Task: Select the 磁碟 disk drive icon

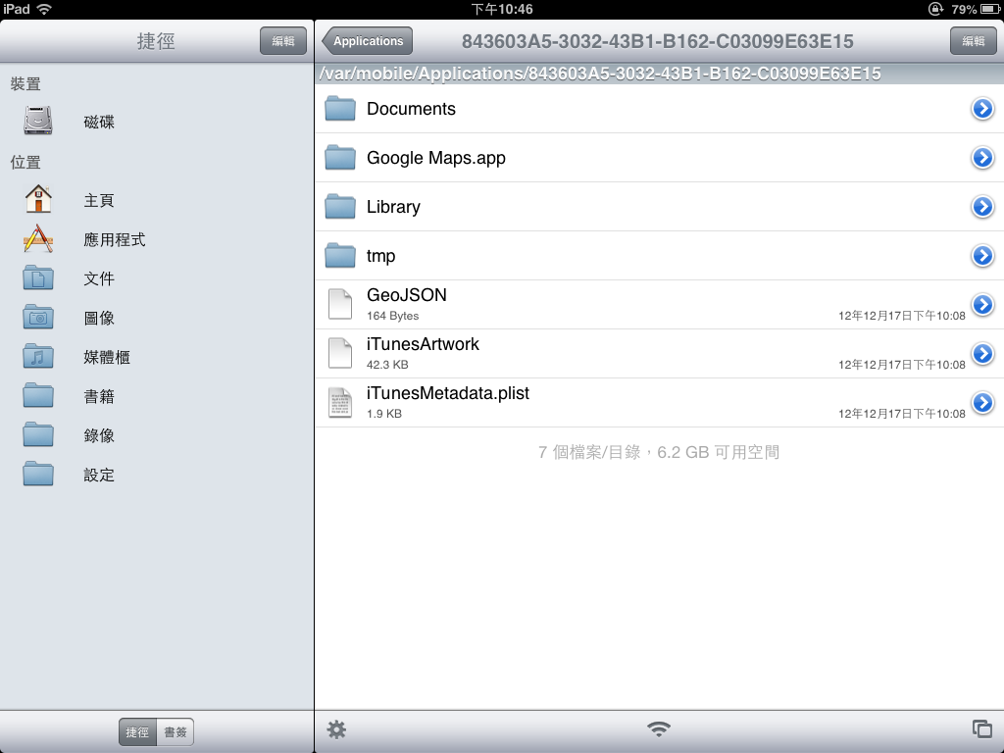Action: tap(39, 122)
